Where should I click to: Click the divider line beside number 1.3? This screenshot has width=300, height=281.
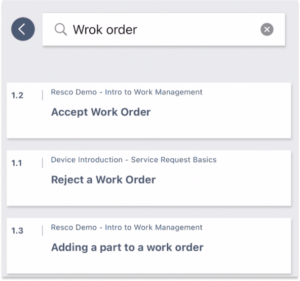click(x=43, y=230)
